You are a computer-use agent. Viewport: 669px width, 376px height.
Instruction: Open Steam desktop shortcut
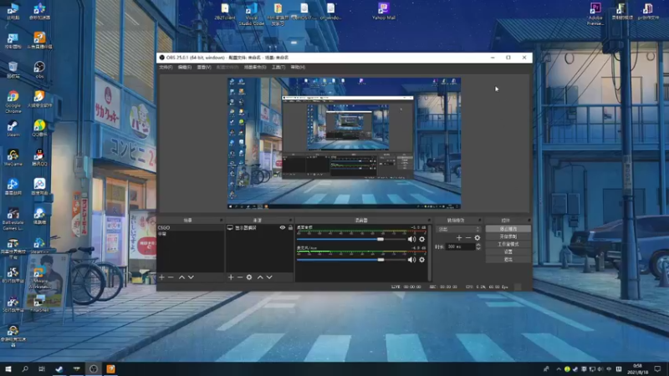pos(13,129)
